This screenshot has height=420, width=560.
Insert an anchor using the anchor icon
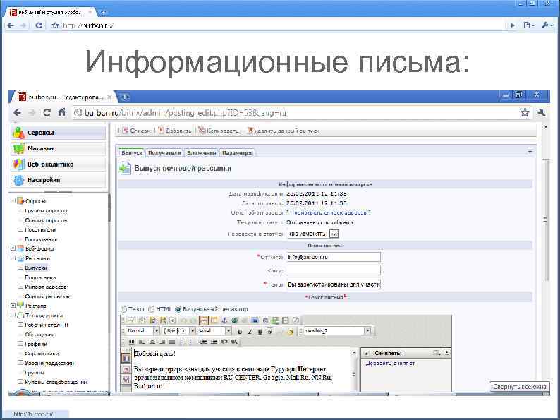click(x=225, y=320)
